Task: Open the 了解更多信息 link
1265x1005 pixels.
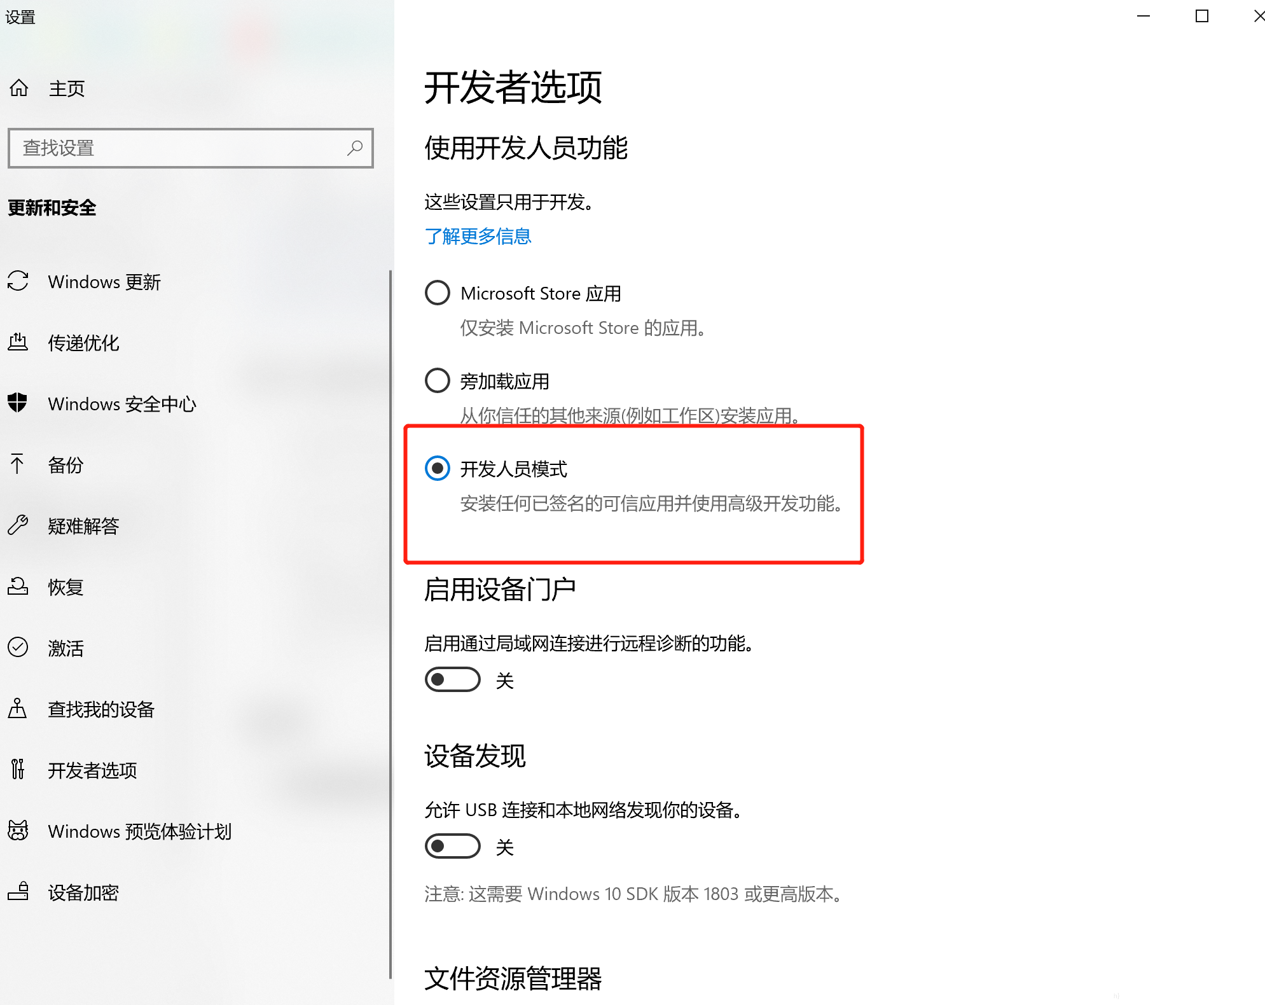Action: (478, 236)
